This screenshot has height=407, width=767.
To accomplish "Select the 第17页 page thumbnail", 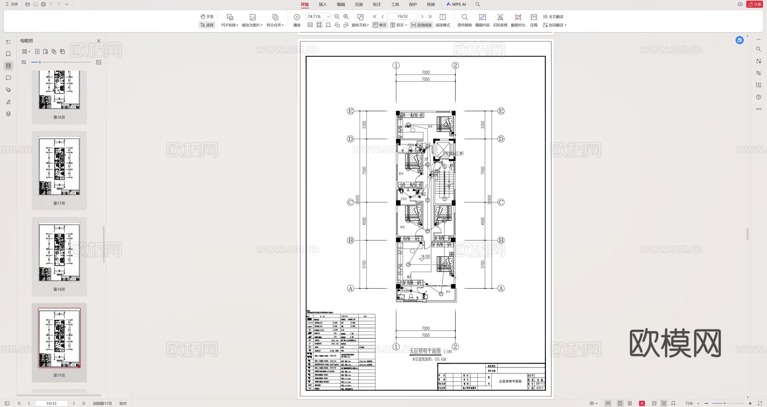I will (59, 166).
